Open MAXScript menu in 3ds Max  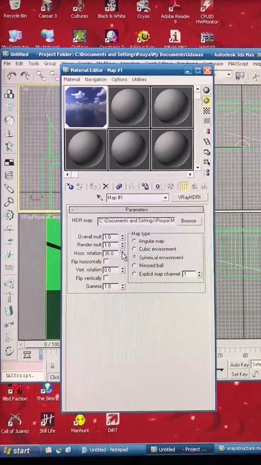pyautogui.click(x=238, y=64)
